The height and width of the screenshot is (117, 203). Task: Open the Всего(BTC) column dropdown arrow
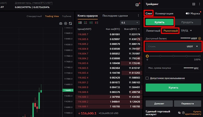click(139, 29)
